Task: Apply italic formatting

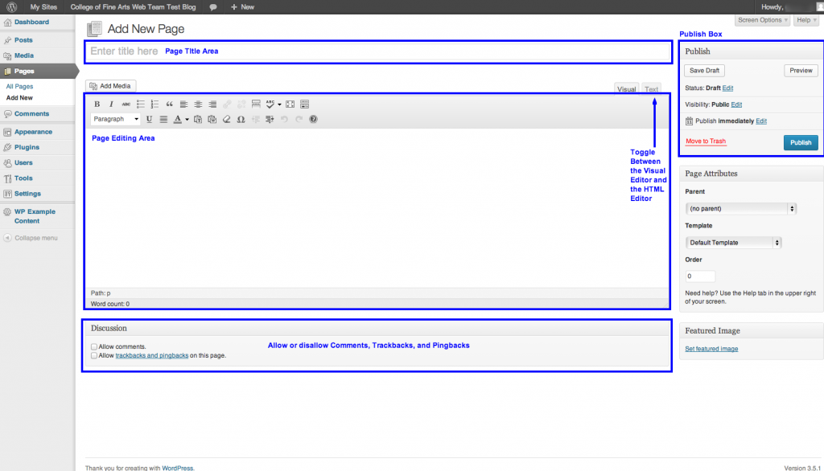Action: [111, 104]
